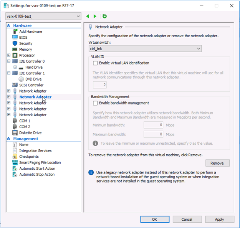Click the VLAN ID number field
This screenshot has width=240, height=228.
tap(100, 85)
